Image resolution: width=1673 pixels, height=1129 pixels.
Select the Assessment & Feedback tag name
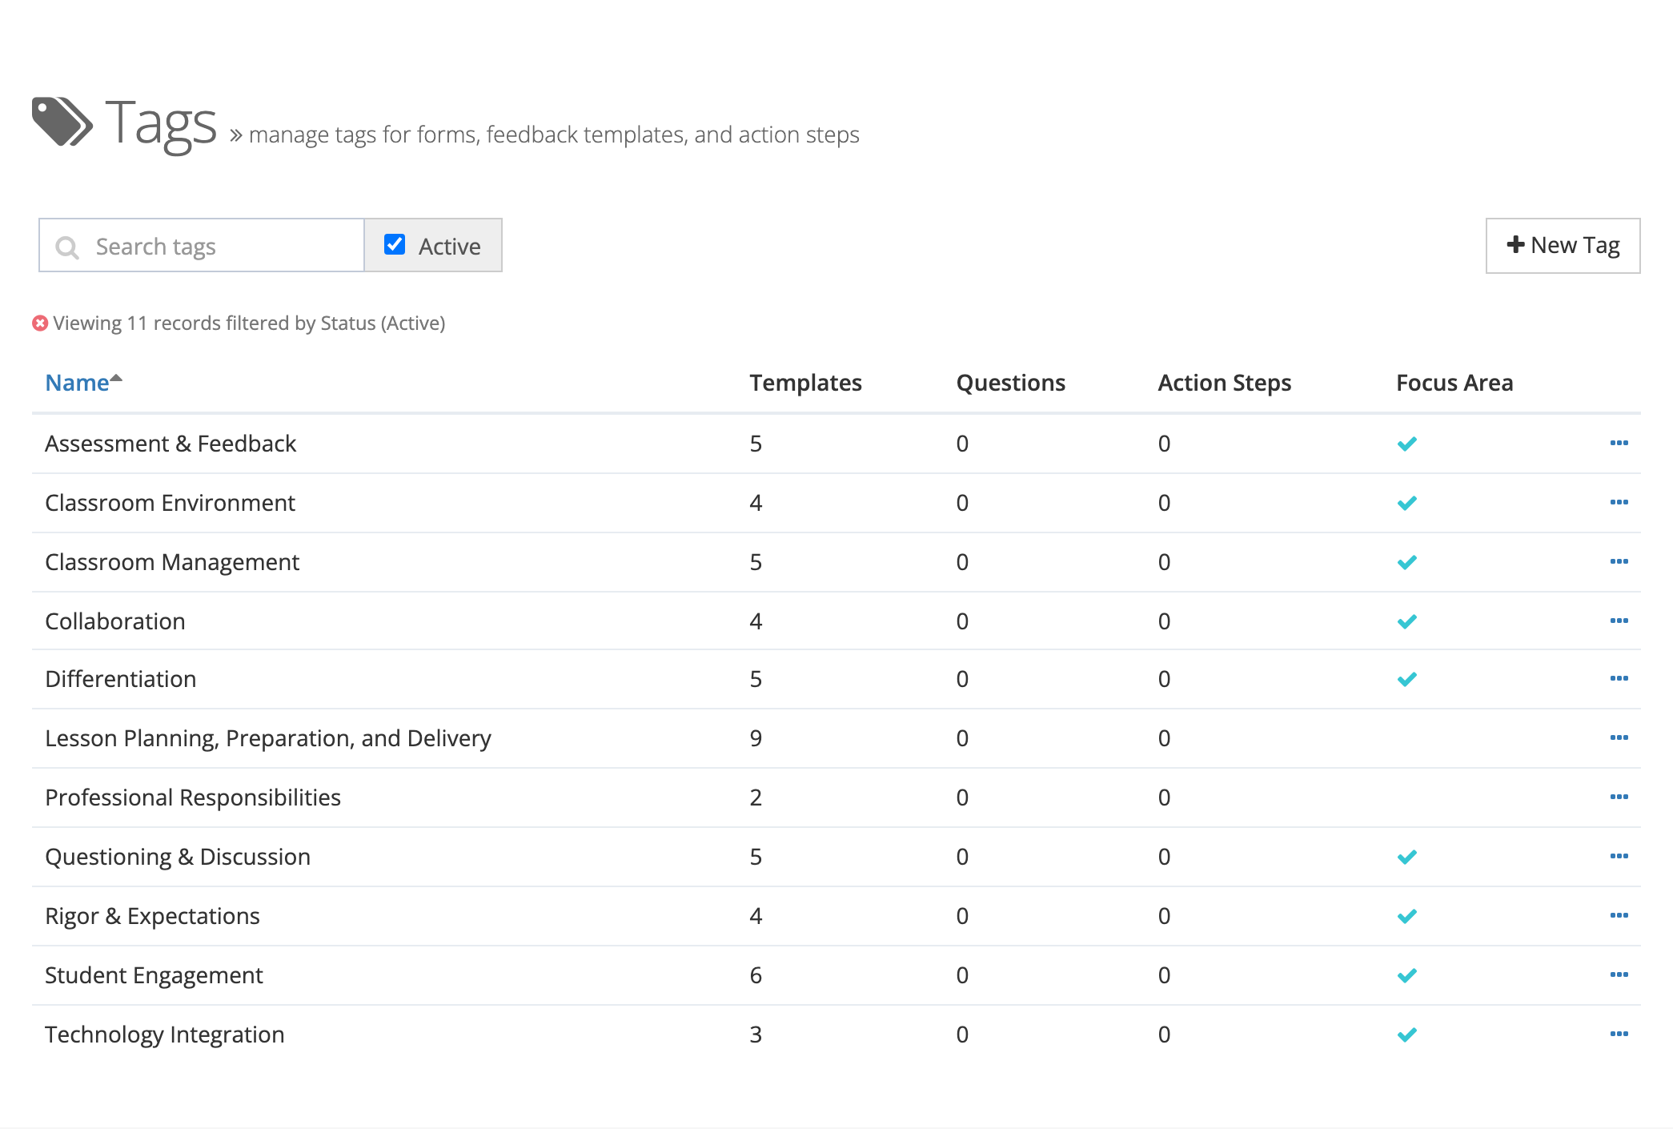171,444
